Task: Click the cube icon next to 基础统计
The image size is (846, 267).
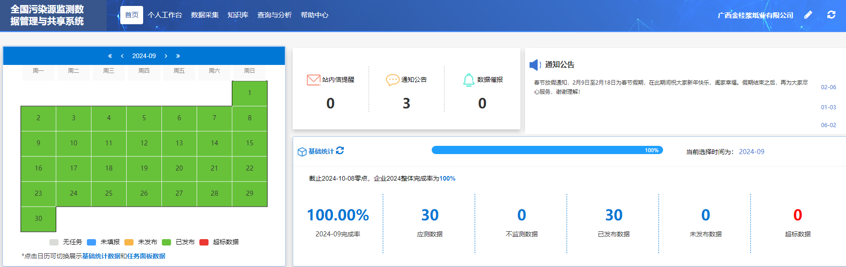Action: [x=302, y=152]
